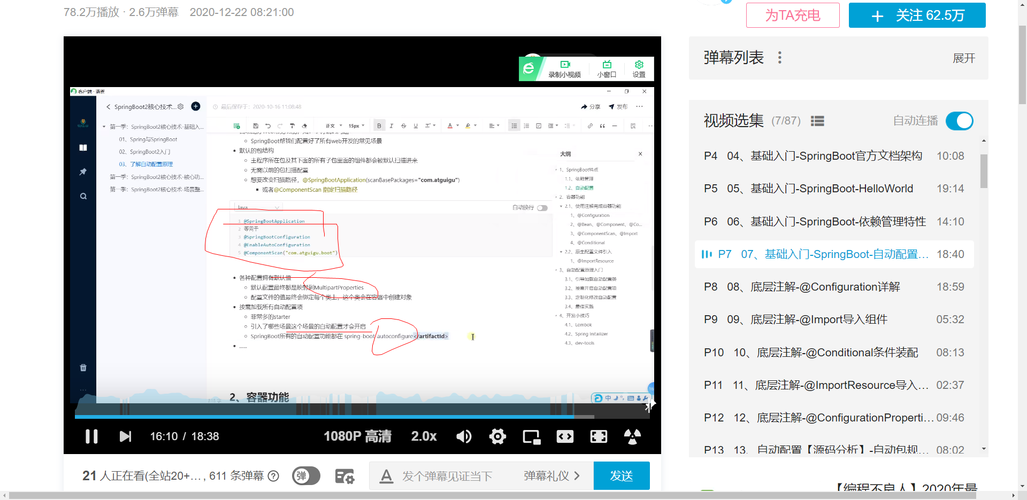Image resolution: width=1027 pixels, height=500 pixels.
Task: Send danmaku with 发送 button
Action: pos(622,476)
